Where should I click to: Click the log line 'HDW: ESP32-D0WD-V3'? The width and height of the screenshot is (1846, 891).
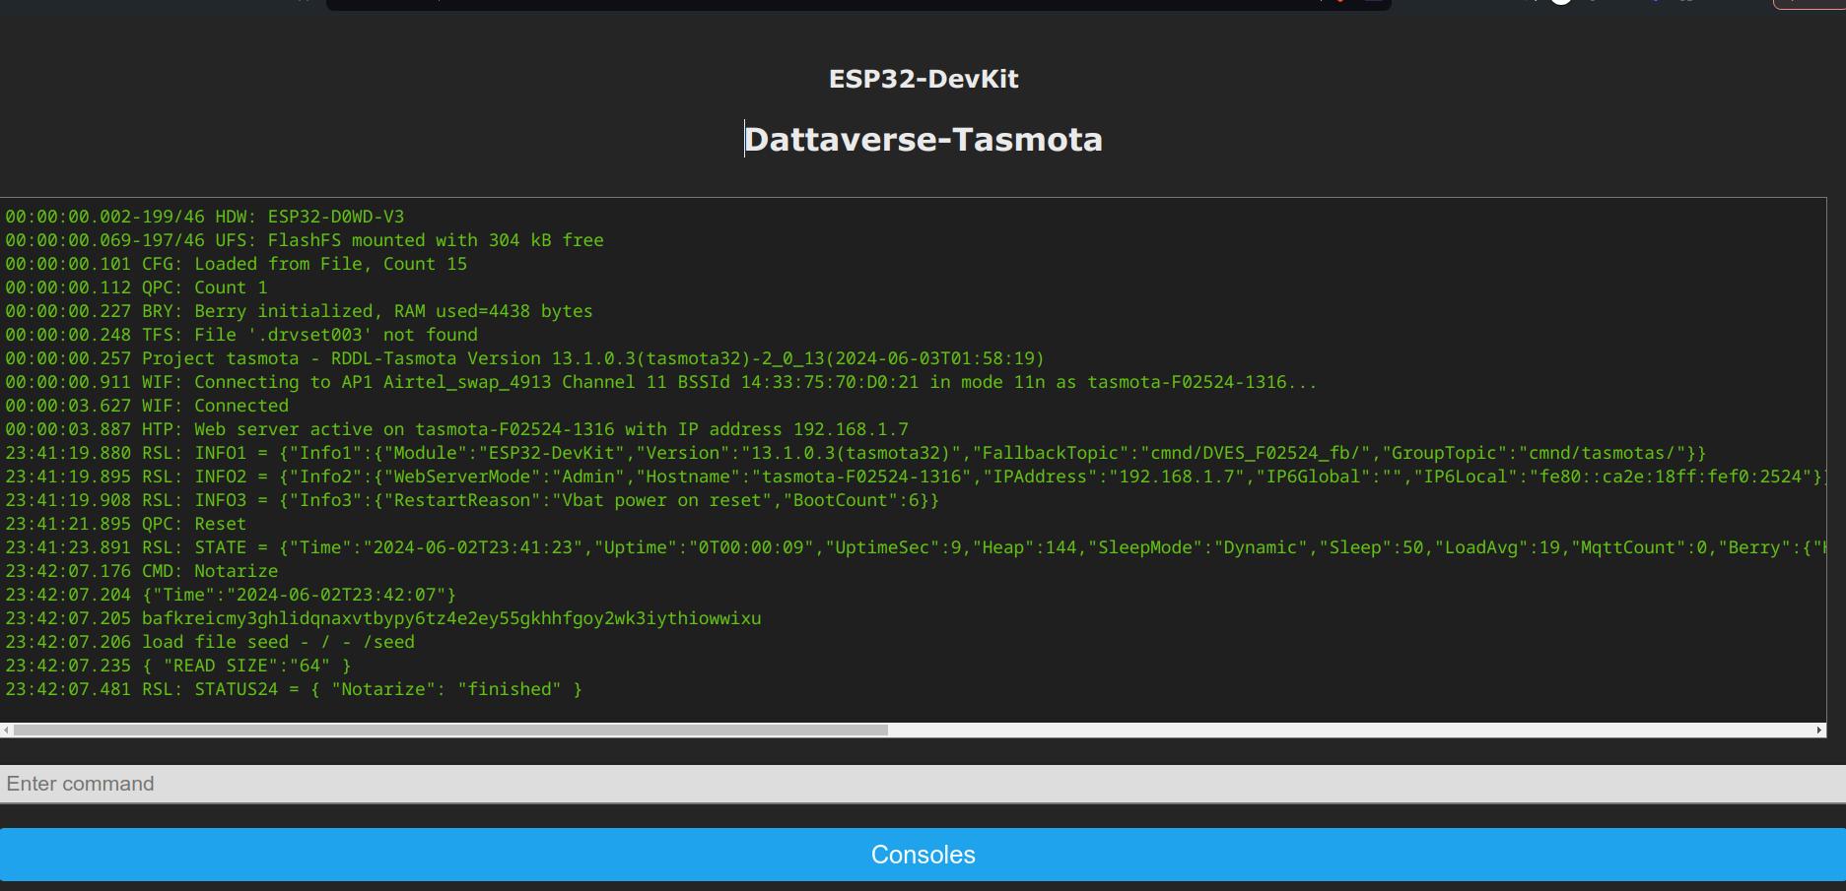point(205,217)
